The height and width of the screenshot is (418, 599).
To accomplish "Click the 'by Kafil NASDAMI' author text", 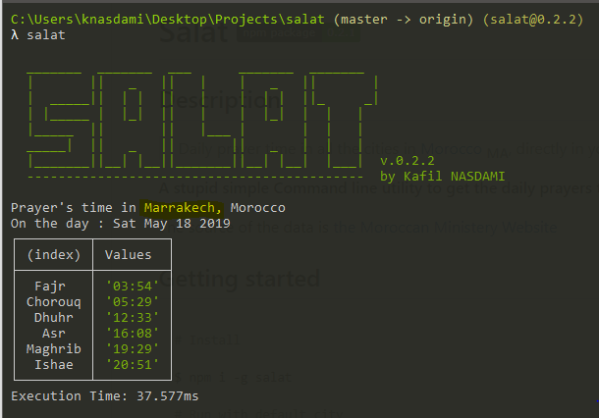I will (442, 177).
